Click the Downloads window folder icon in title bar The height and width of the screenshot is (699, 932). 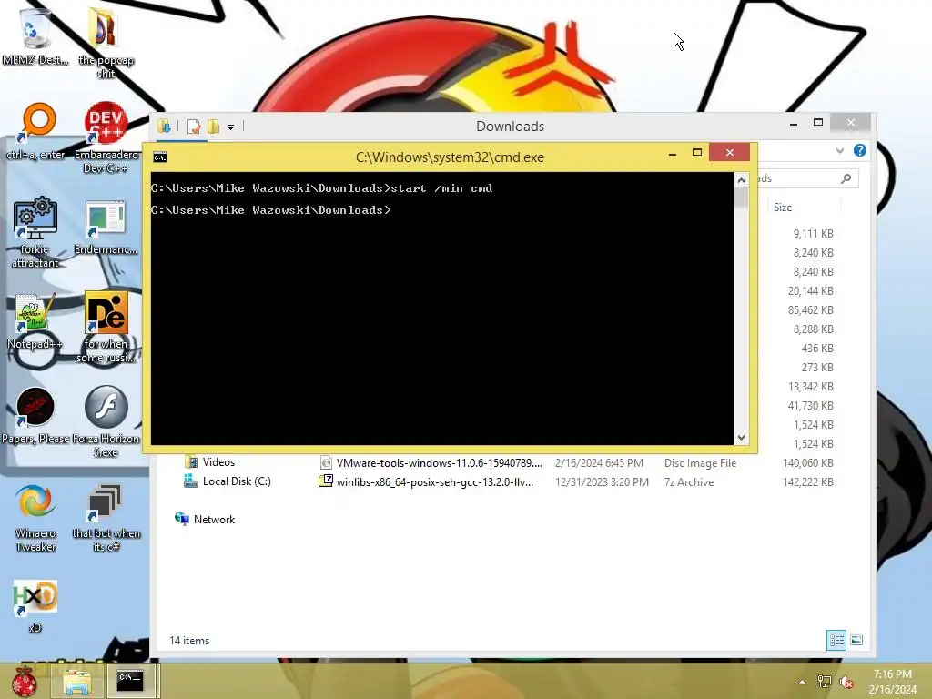point(164,126)
